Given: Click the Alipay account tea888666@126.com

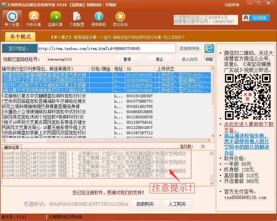Looking at the screenshot, I should (x=245, y=197).
